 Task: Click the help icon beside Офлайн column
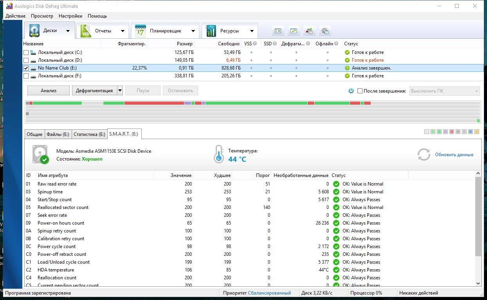click(337, 44)
